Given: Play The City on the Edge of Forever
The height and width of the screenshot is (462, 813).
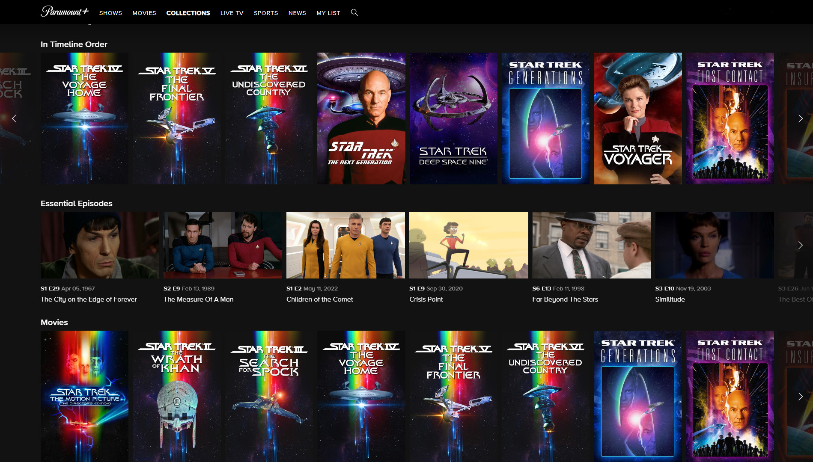Looking at the screenshot, I should click(x=100, y=245).
